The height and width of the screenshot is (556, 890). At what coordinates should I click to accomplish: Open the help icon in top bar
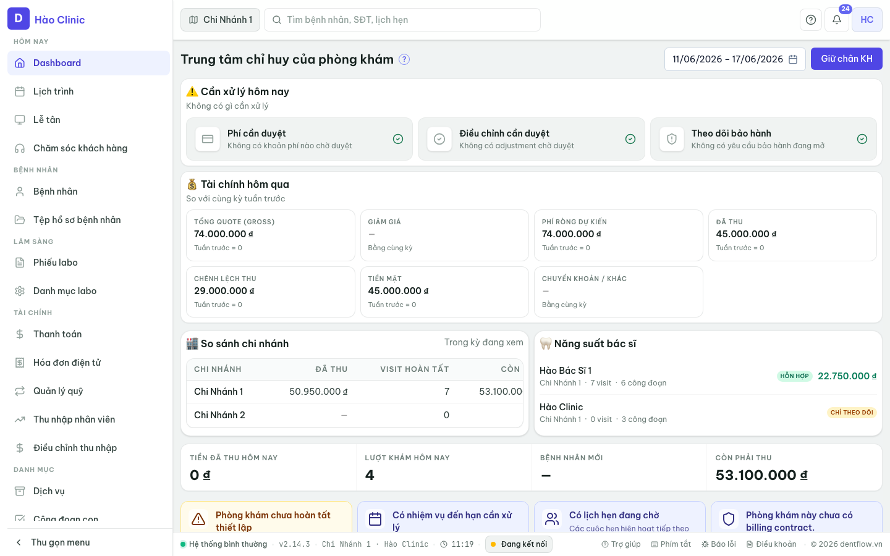tap(811, 20)
